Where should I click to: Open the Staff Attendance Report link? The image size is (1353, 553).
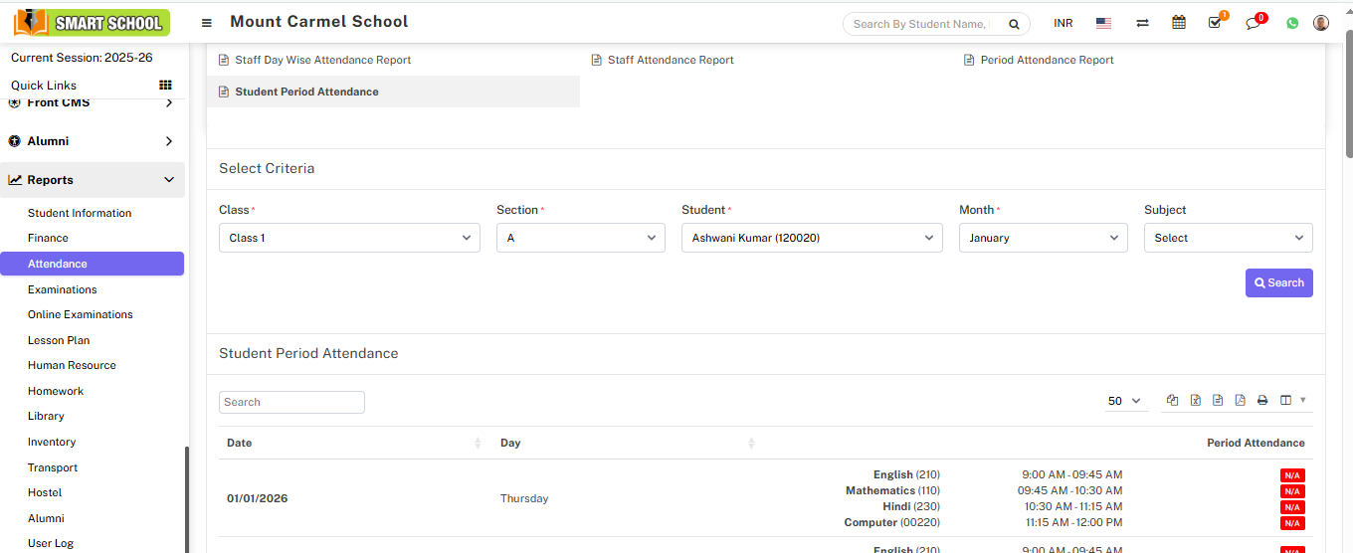(671, 60)
